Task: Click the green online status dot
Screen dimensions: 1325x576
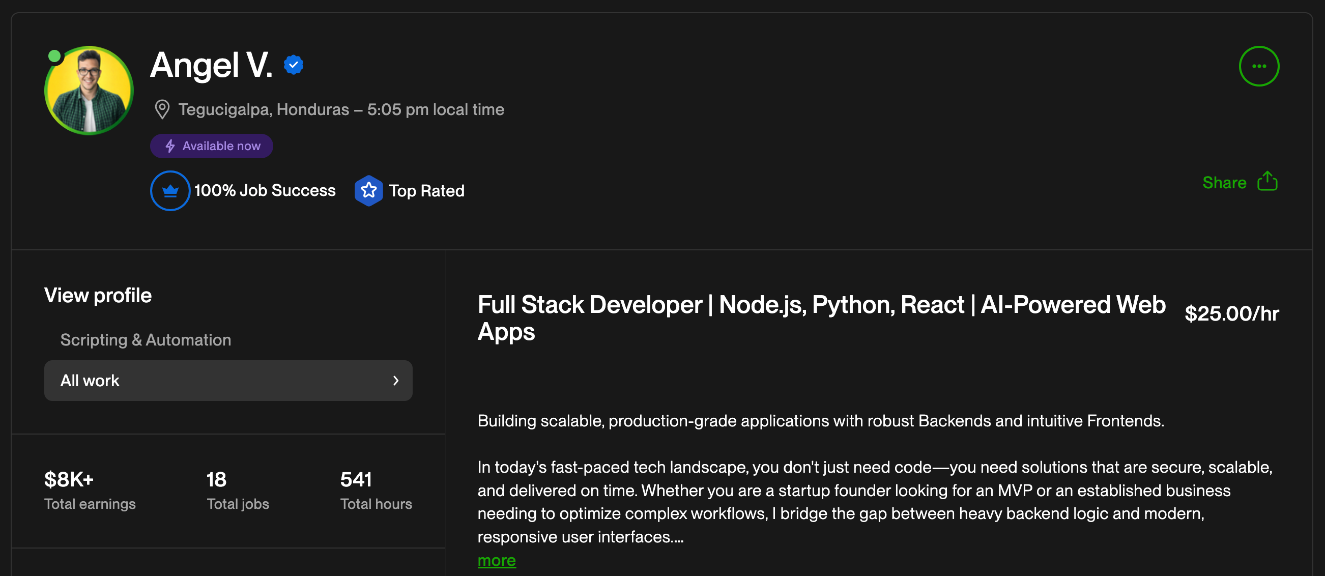Action: pyautogui.click(x=54, y=56)
